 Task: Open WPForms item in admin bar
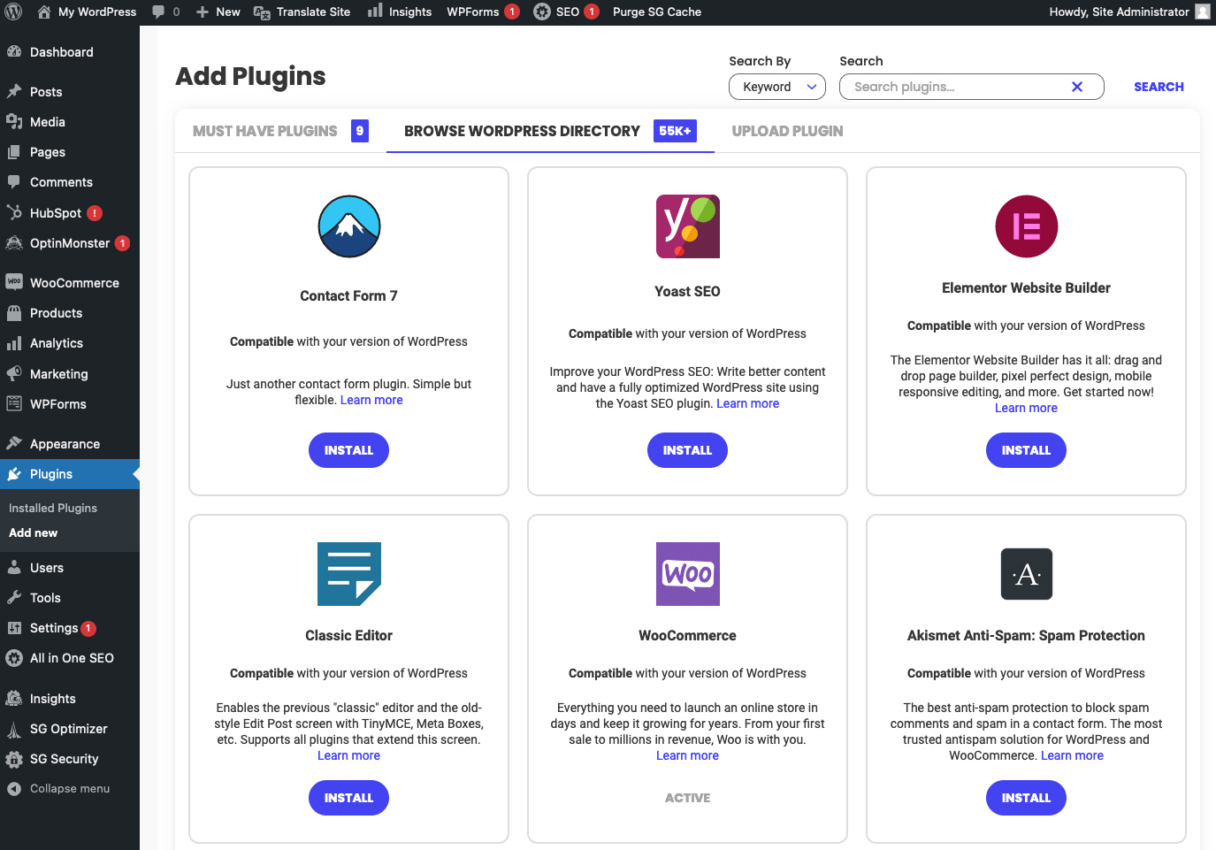(483, 12)
